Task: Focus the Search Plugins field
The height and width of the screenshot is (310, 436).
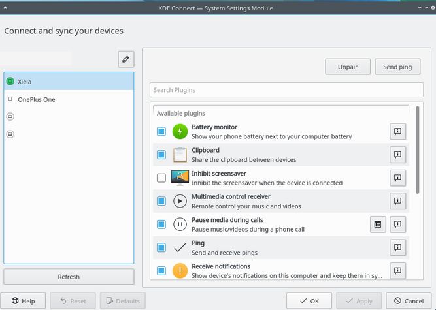Action: tap(286, 90)
